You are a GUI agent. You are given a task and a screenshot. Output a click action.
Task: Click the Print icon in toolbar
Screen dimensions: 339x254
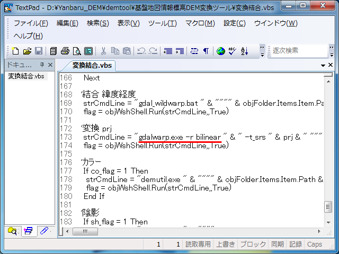coord(65,51)
